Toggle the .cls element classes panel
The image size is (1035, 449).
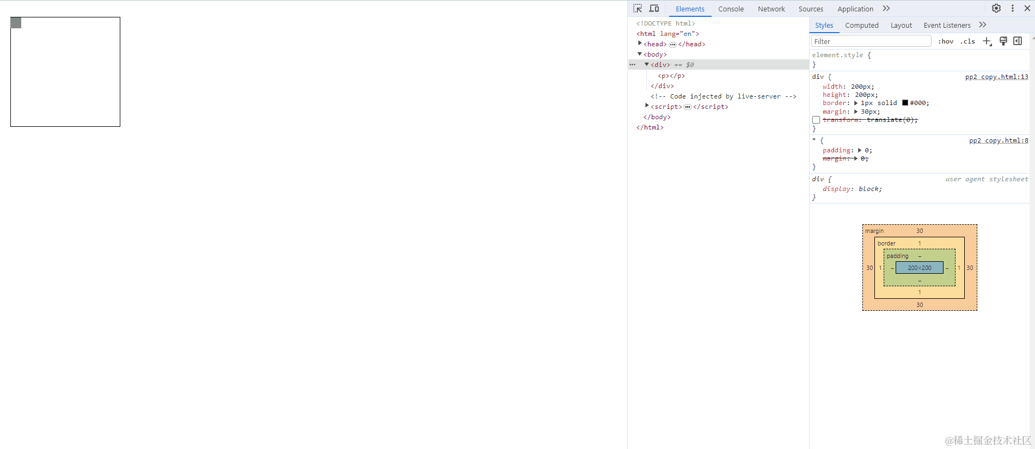pyautogui.click(x=967, y=41)
